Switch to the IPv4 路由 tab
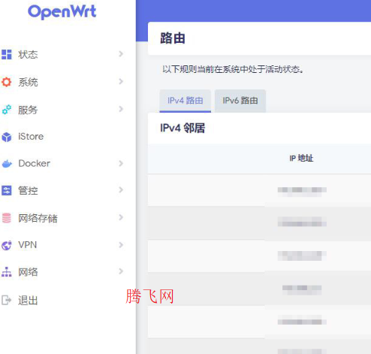 coord(185,101)
